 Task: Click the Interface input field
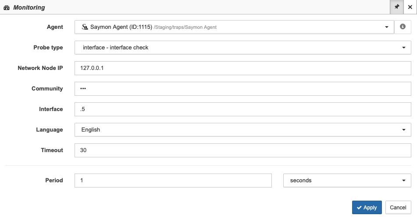pyautogui.click(x=243, y=109)
